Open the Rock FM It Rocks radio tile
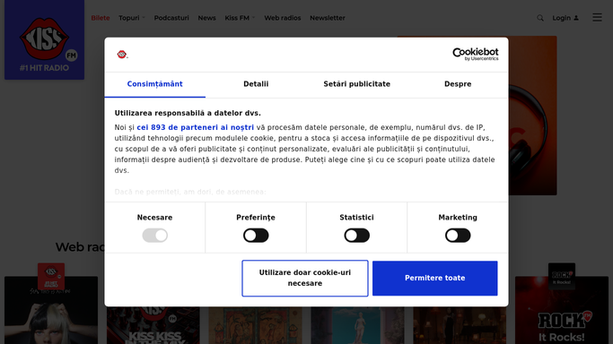This screenshot has width=613, height=344. pos(562,310)
